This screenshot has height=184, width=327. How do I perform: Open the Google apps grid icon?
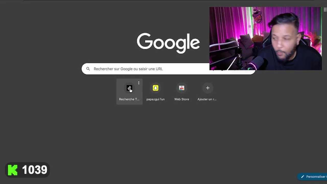click(325, 10)
